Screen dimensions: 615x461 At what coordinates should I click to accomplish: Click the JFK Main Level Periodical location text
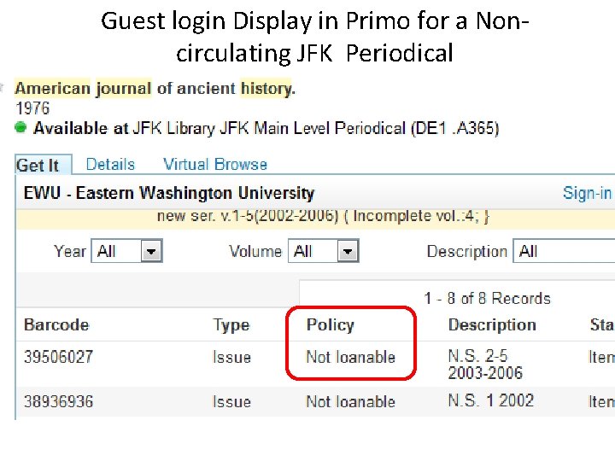pos(313,128)
